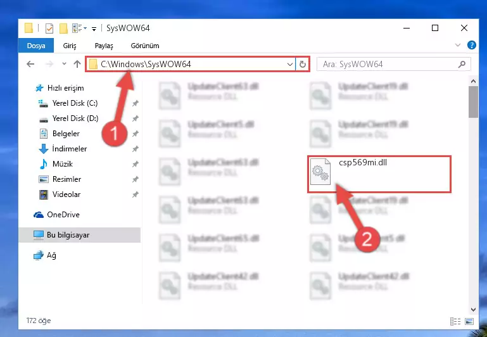This screenshot has height=337, width=487.
Task: Switch to details view in status bar
Action: point(455,321)
